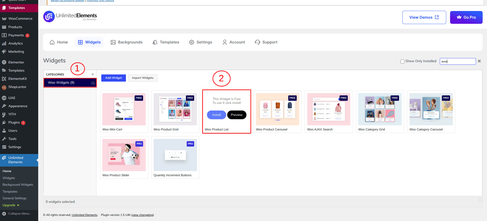Viewport: 487px width, 221px height.
Task: Click the Collapse Menu arrow icon
Action: pyautogui.click(x=4, y=214)
